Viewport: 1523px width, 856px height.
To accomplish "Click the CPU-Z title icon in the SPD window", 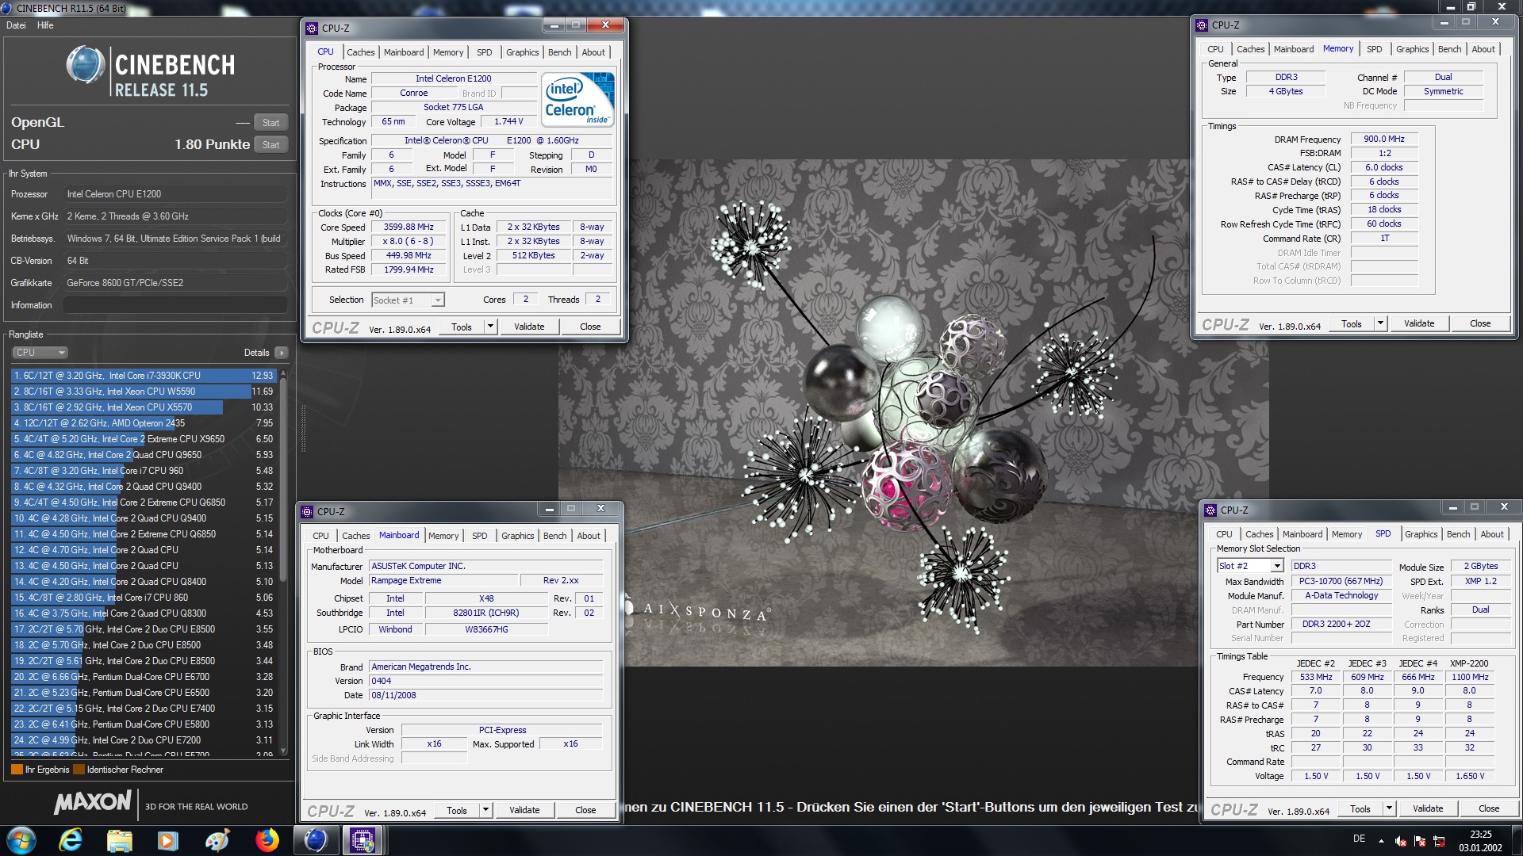I will [1210, 510].
